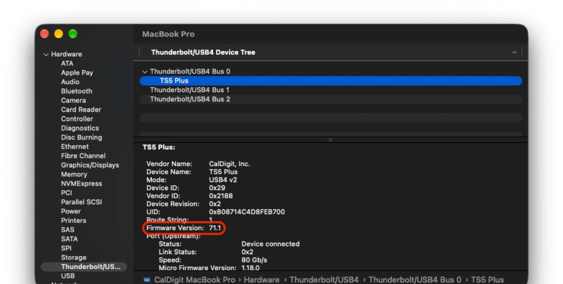Screen dimensions: 563x284
Task: Collapse the Thunderbolt/USB4 Bus 0 tree row
Action: click(145, 72)
